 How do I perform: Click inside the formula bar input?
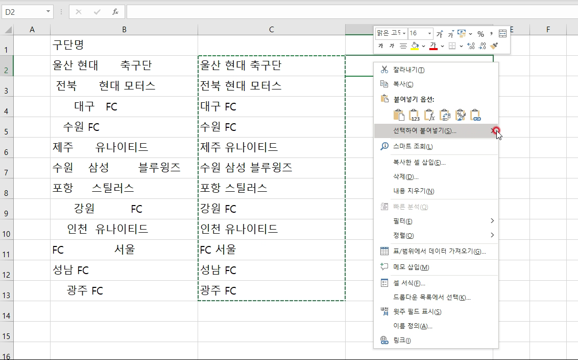point(352,12)
